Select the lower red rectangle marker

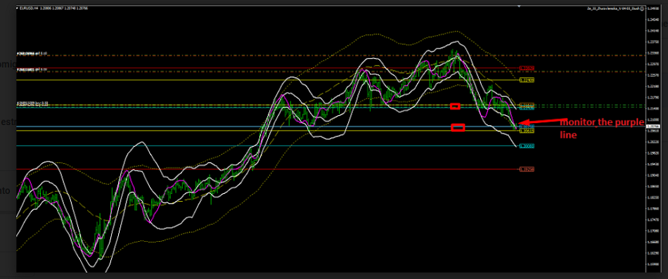(x=458, y=127)
